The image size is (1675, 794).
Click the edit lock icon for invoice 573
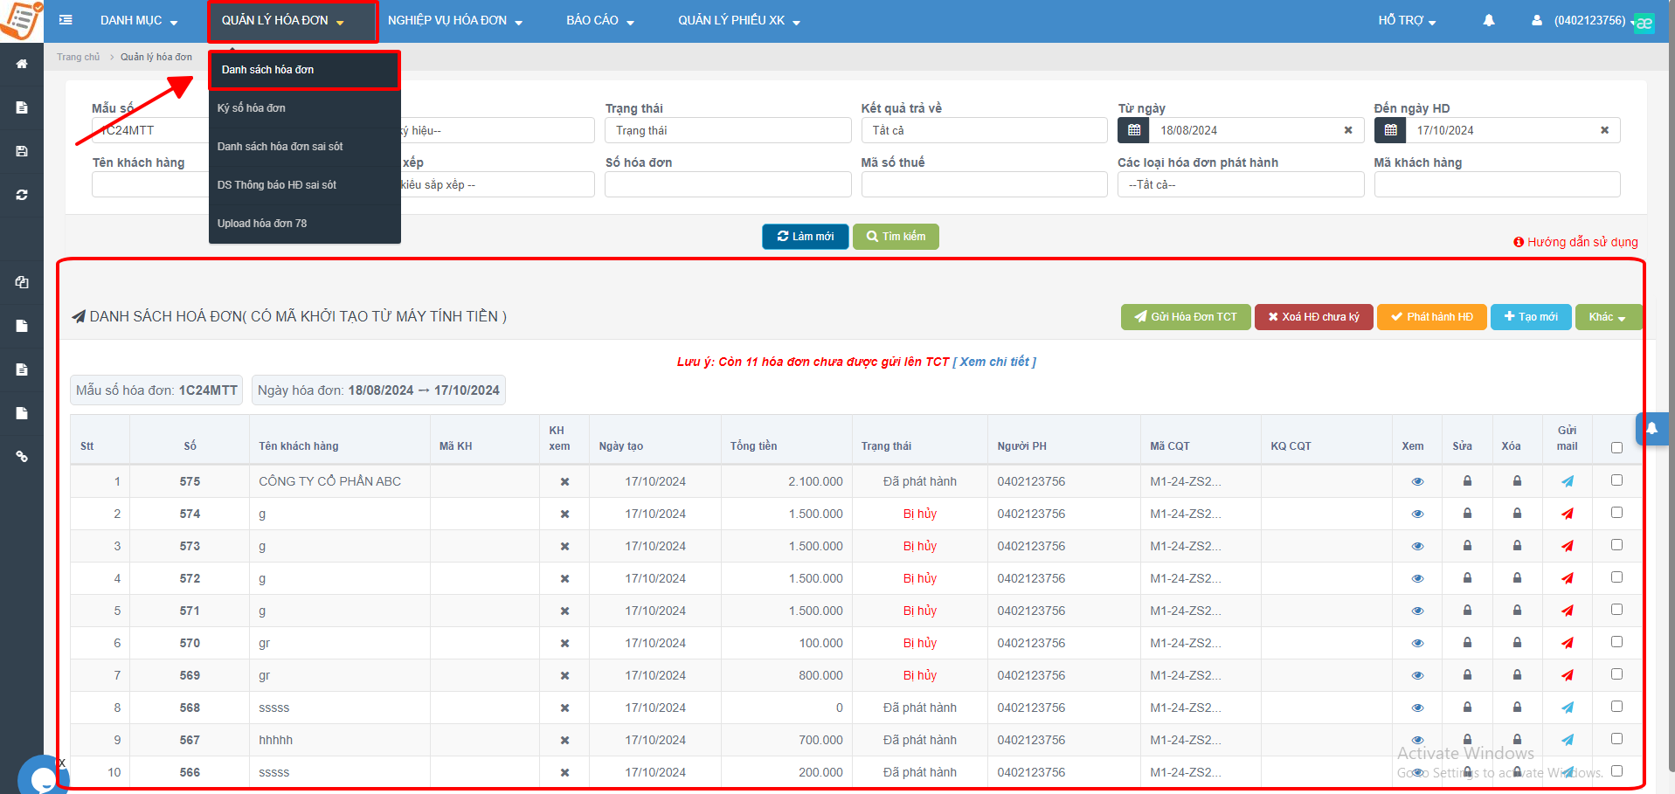(x=1467, y=546)
